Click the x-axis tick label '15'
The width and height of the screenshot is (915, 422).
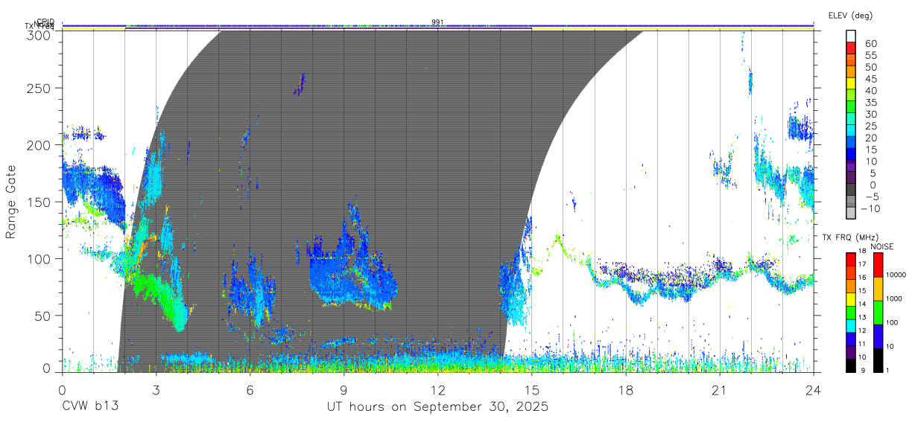[531, 390]
